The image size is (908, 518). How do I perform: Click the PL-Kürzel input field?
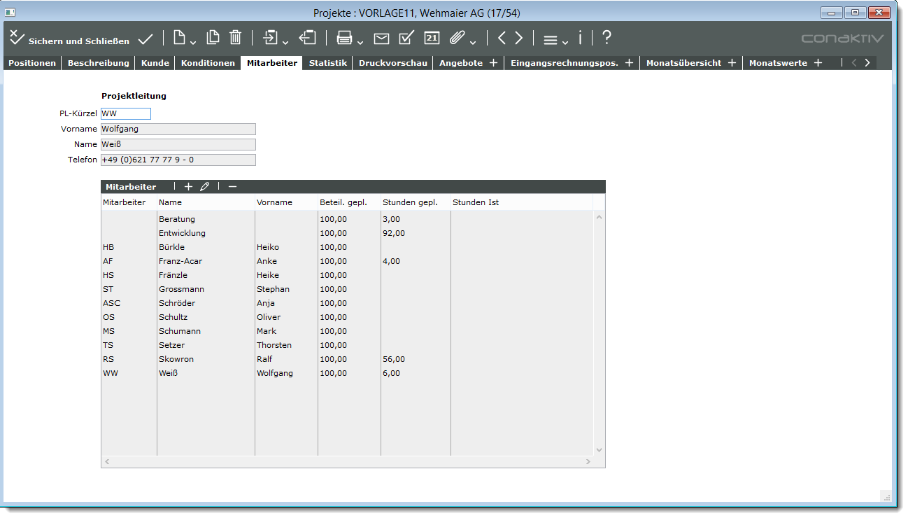126,113
